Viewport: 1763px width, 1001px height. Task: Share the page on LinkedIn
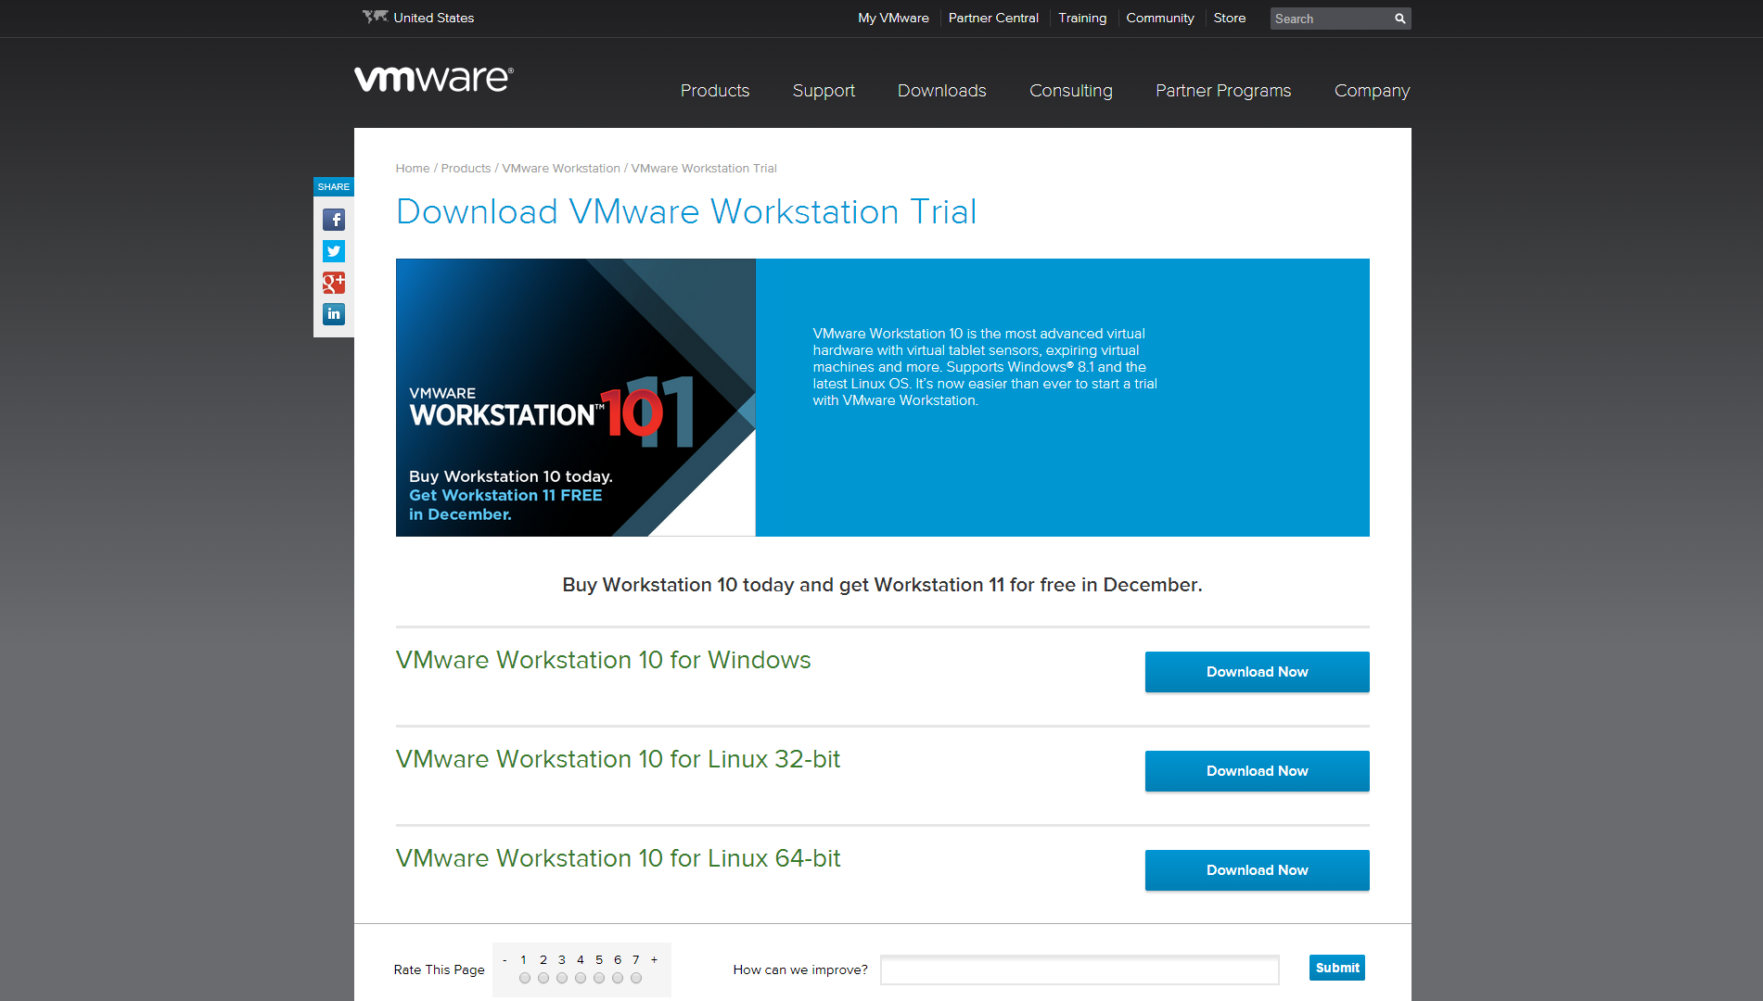pos(334,314)
